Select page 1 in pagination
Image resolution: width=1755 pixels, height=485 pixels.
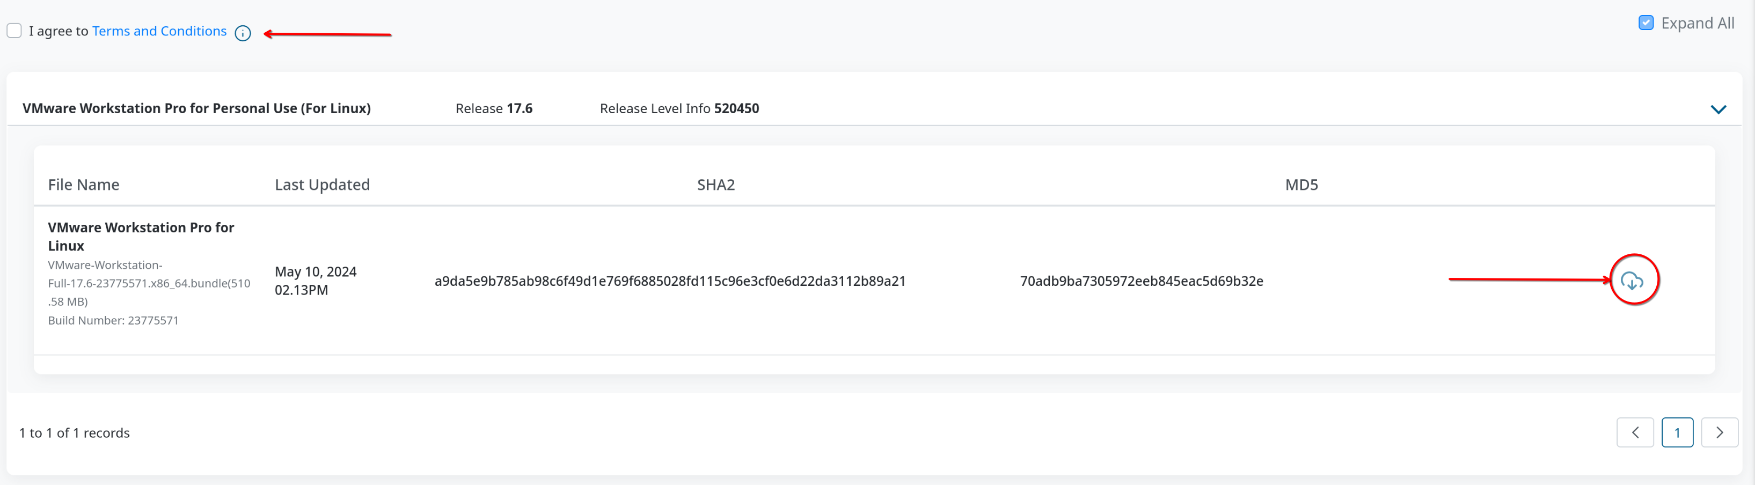1677,432
